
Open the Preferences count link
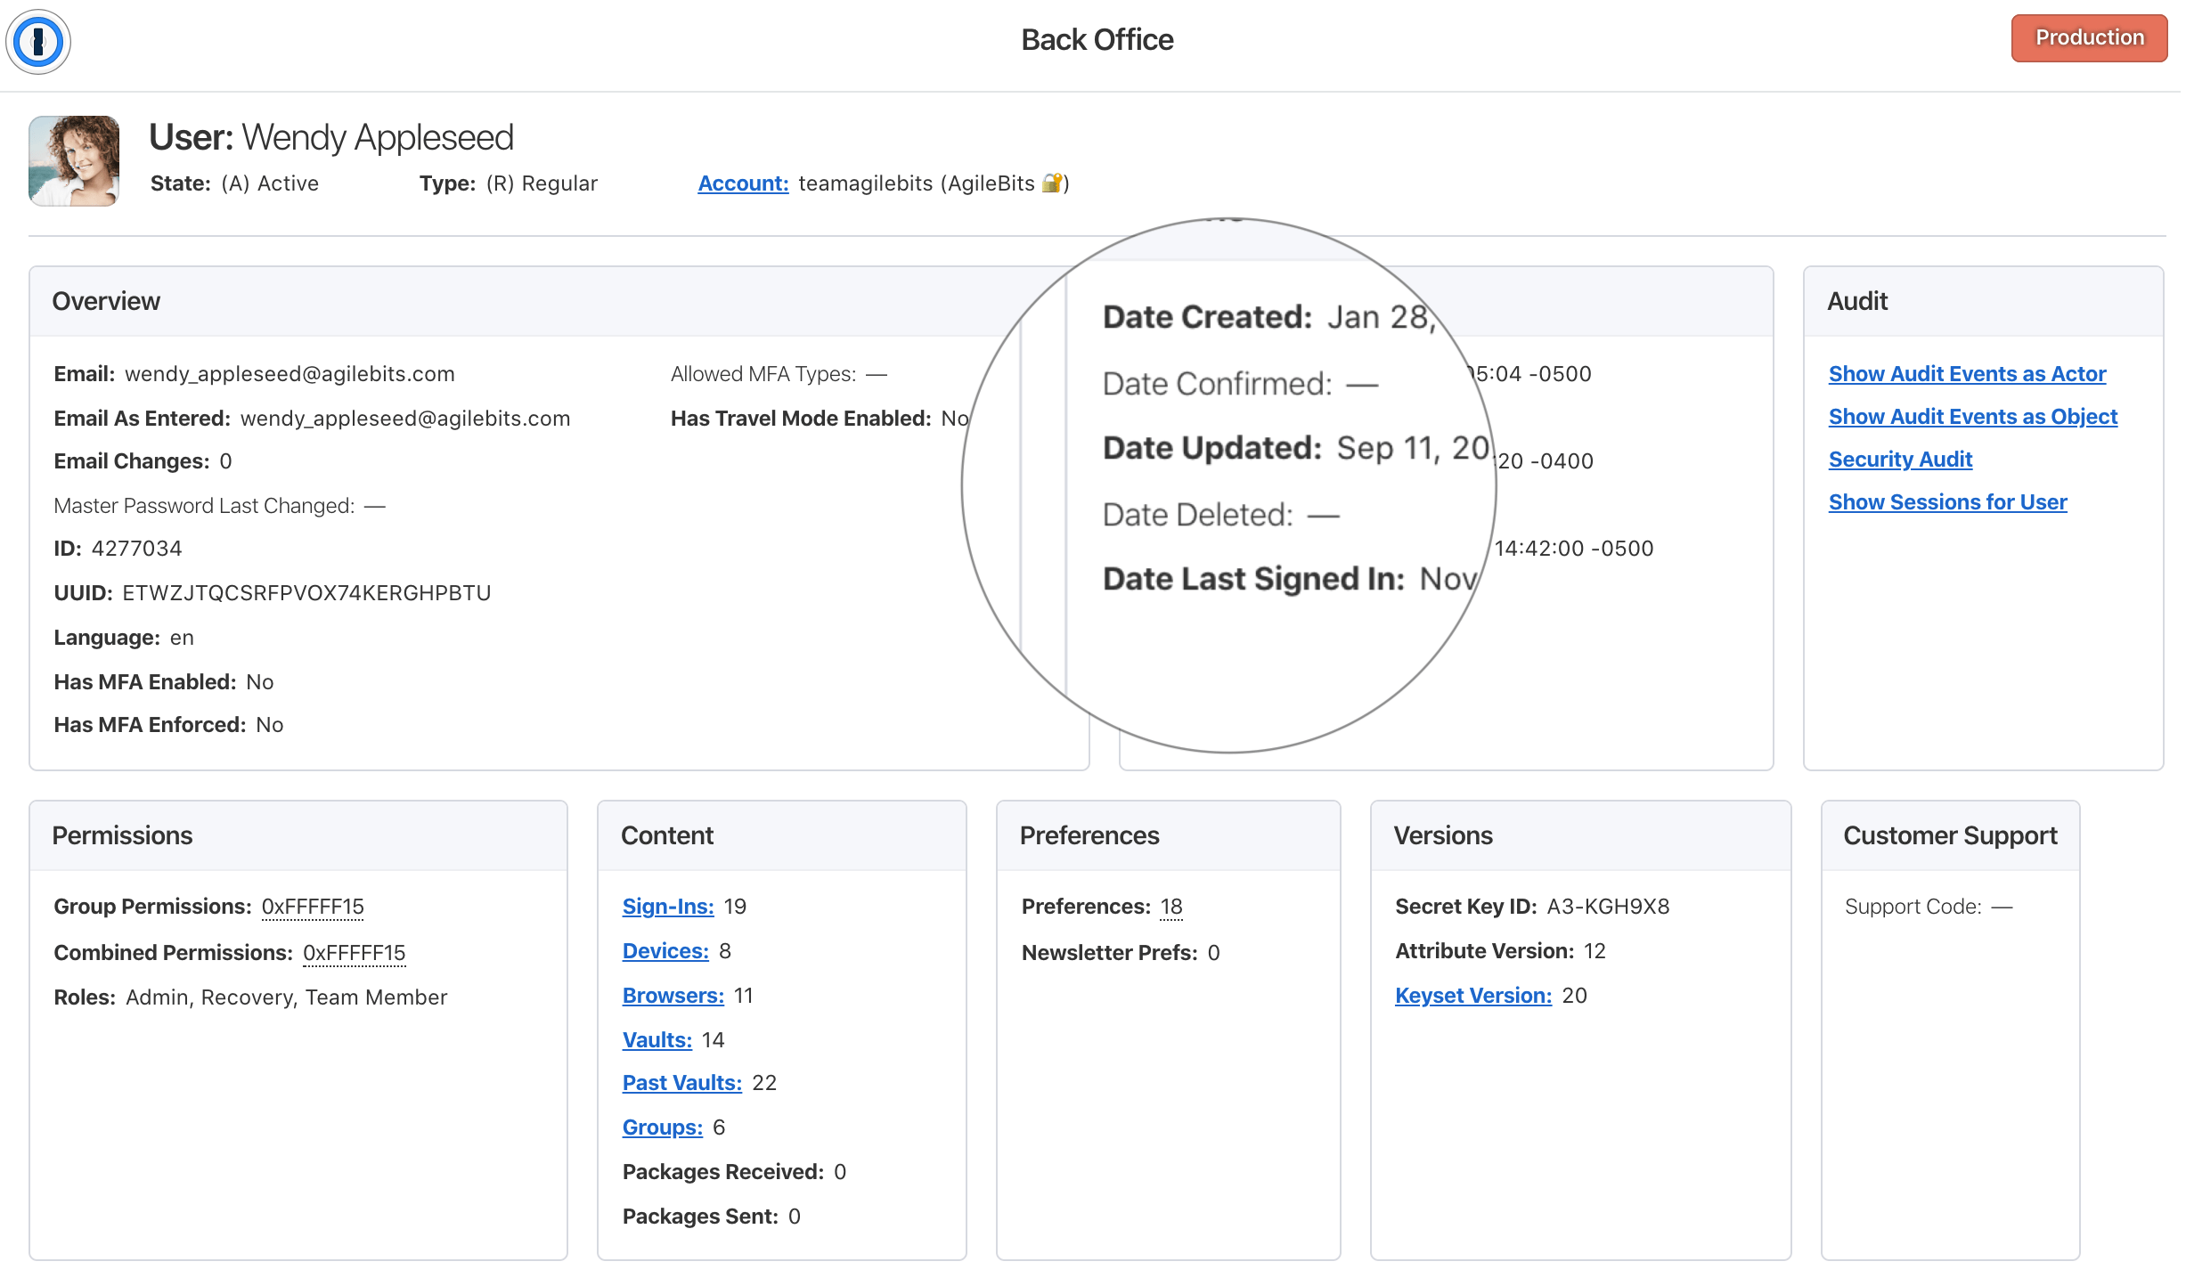1170,906
